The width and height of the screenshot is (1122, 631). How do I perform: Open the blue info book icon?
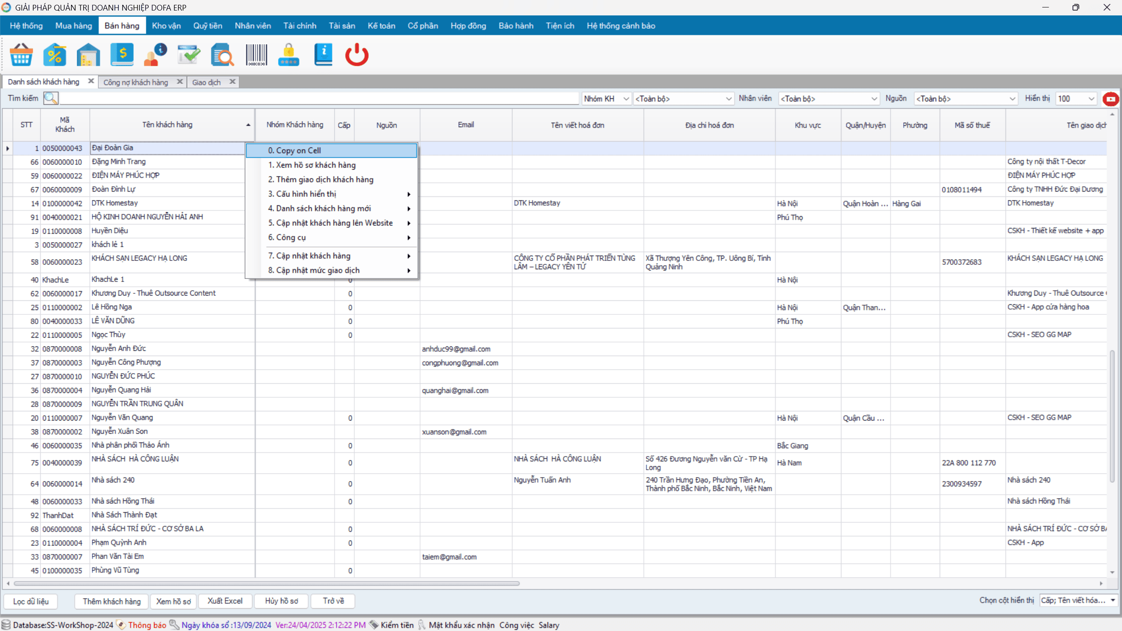click(x=323, y=55)
